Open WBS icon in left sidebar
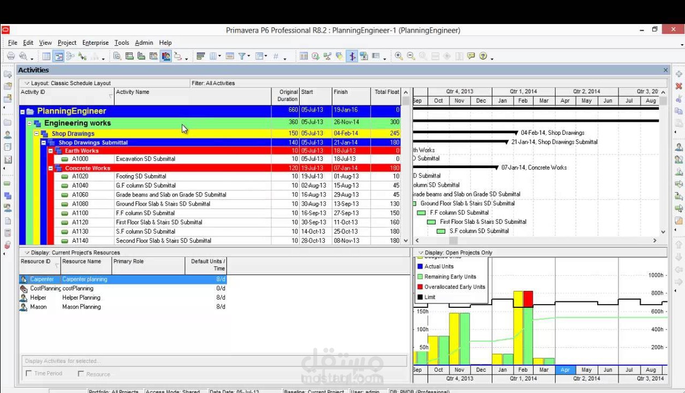Image resolution: width=685 pixels, height=393 pixels. coord(8,195)
